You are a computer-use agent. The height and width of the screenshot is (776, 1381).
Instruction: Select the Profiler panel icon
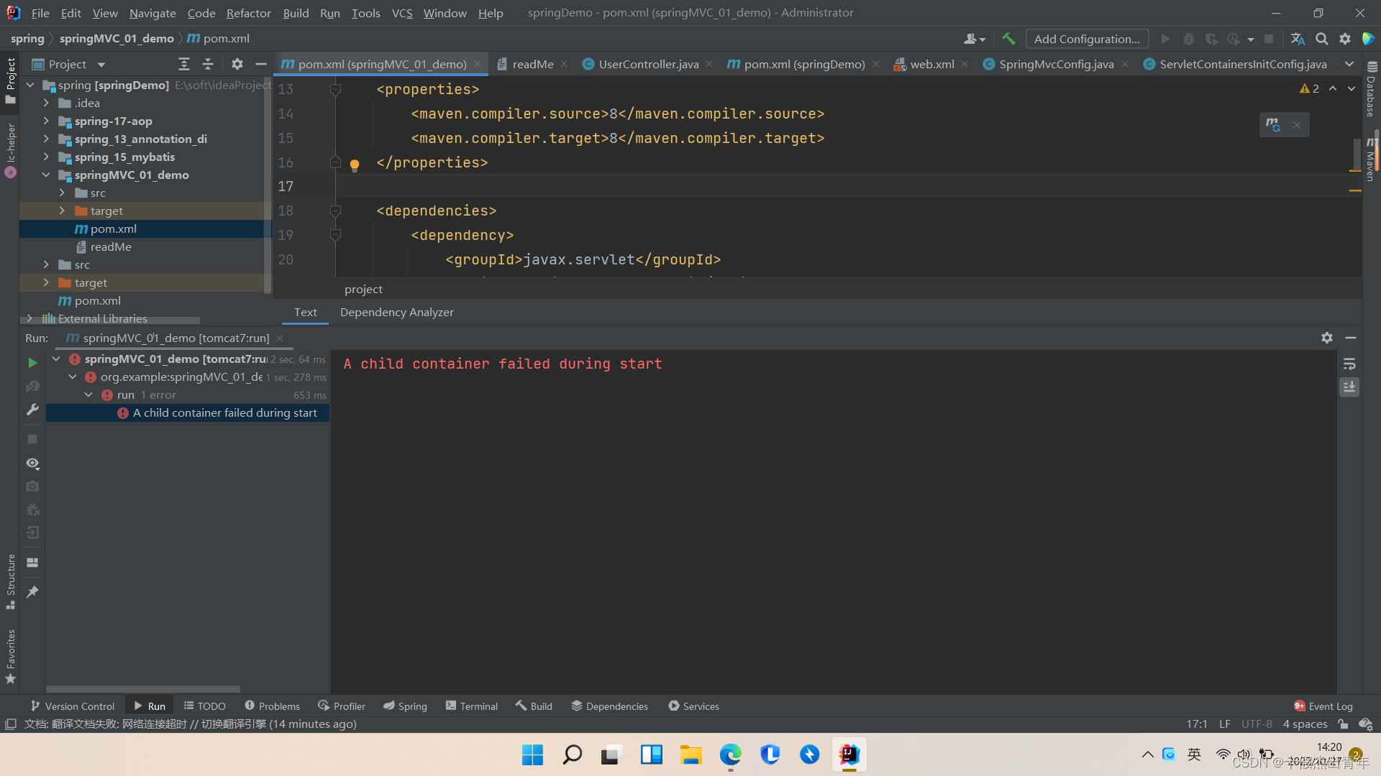322,706
